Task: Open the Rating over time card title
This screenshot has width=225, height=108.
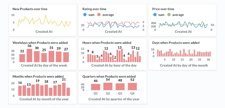Action: [x=94, y=9]
